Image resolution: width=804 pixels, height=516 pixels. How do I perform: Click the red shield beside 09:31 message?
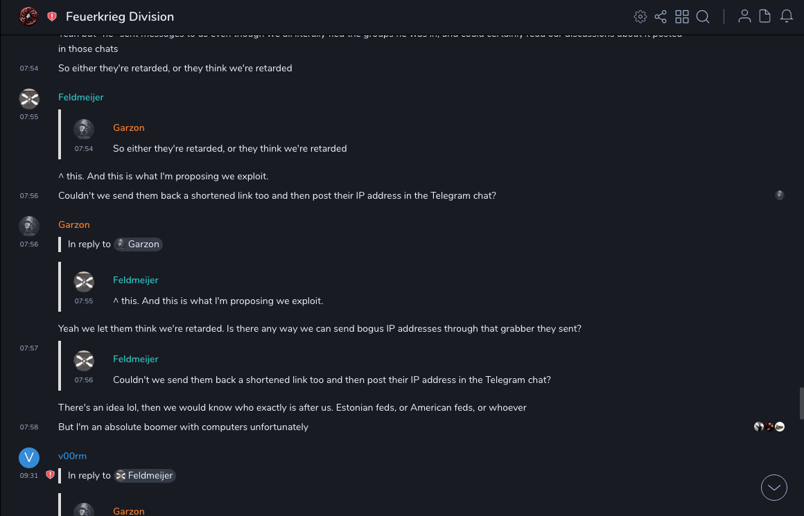pyautogui.click(x=50, y=475)
